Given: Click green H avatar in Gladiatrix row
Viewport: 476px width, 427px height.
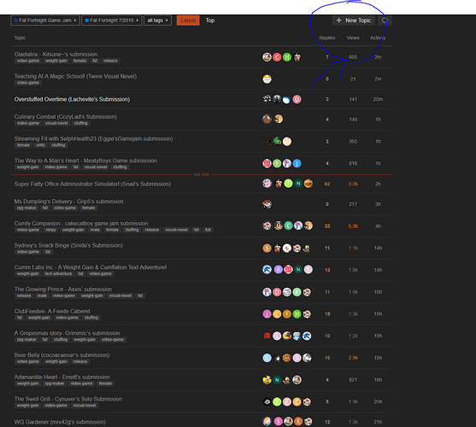Looking at the screenshot, I should (287, 57).
